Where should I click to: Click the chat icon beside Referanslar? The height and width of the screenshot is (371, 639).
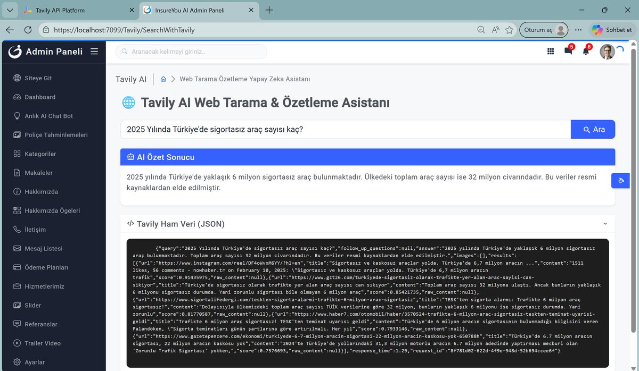(x=17, y=324)
